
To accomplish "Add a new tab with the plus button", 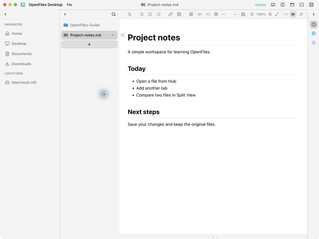I will click(x=89, y=45).
